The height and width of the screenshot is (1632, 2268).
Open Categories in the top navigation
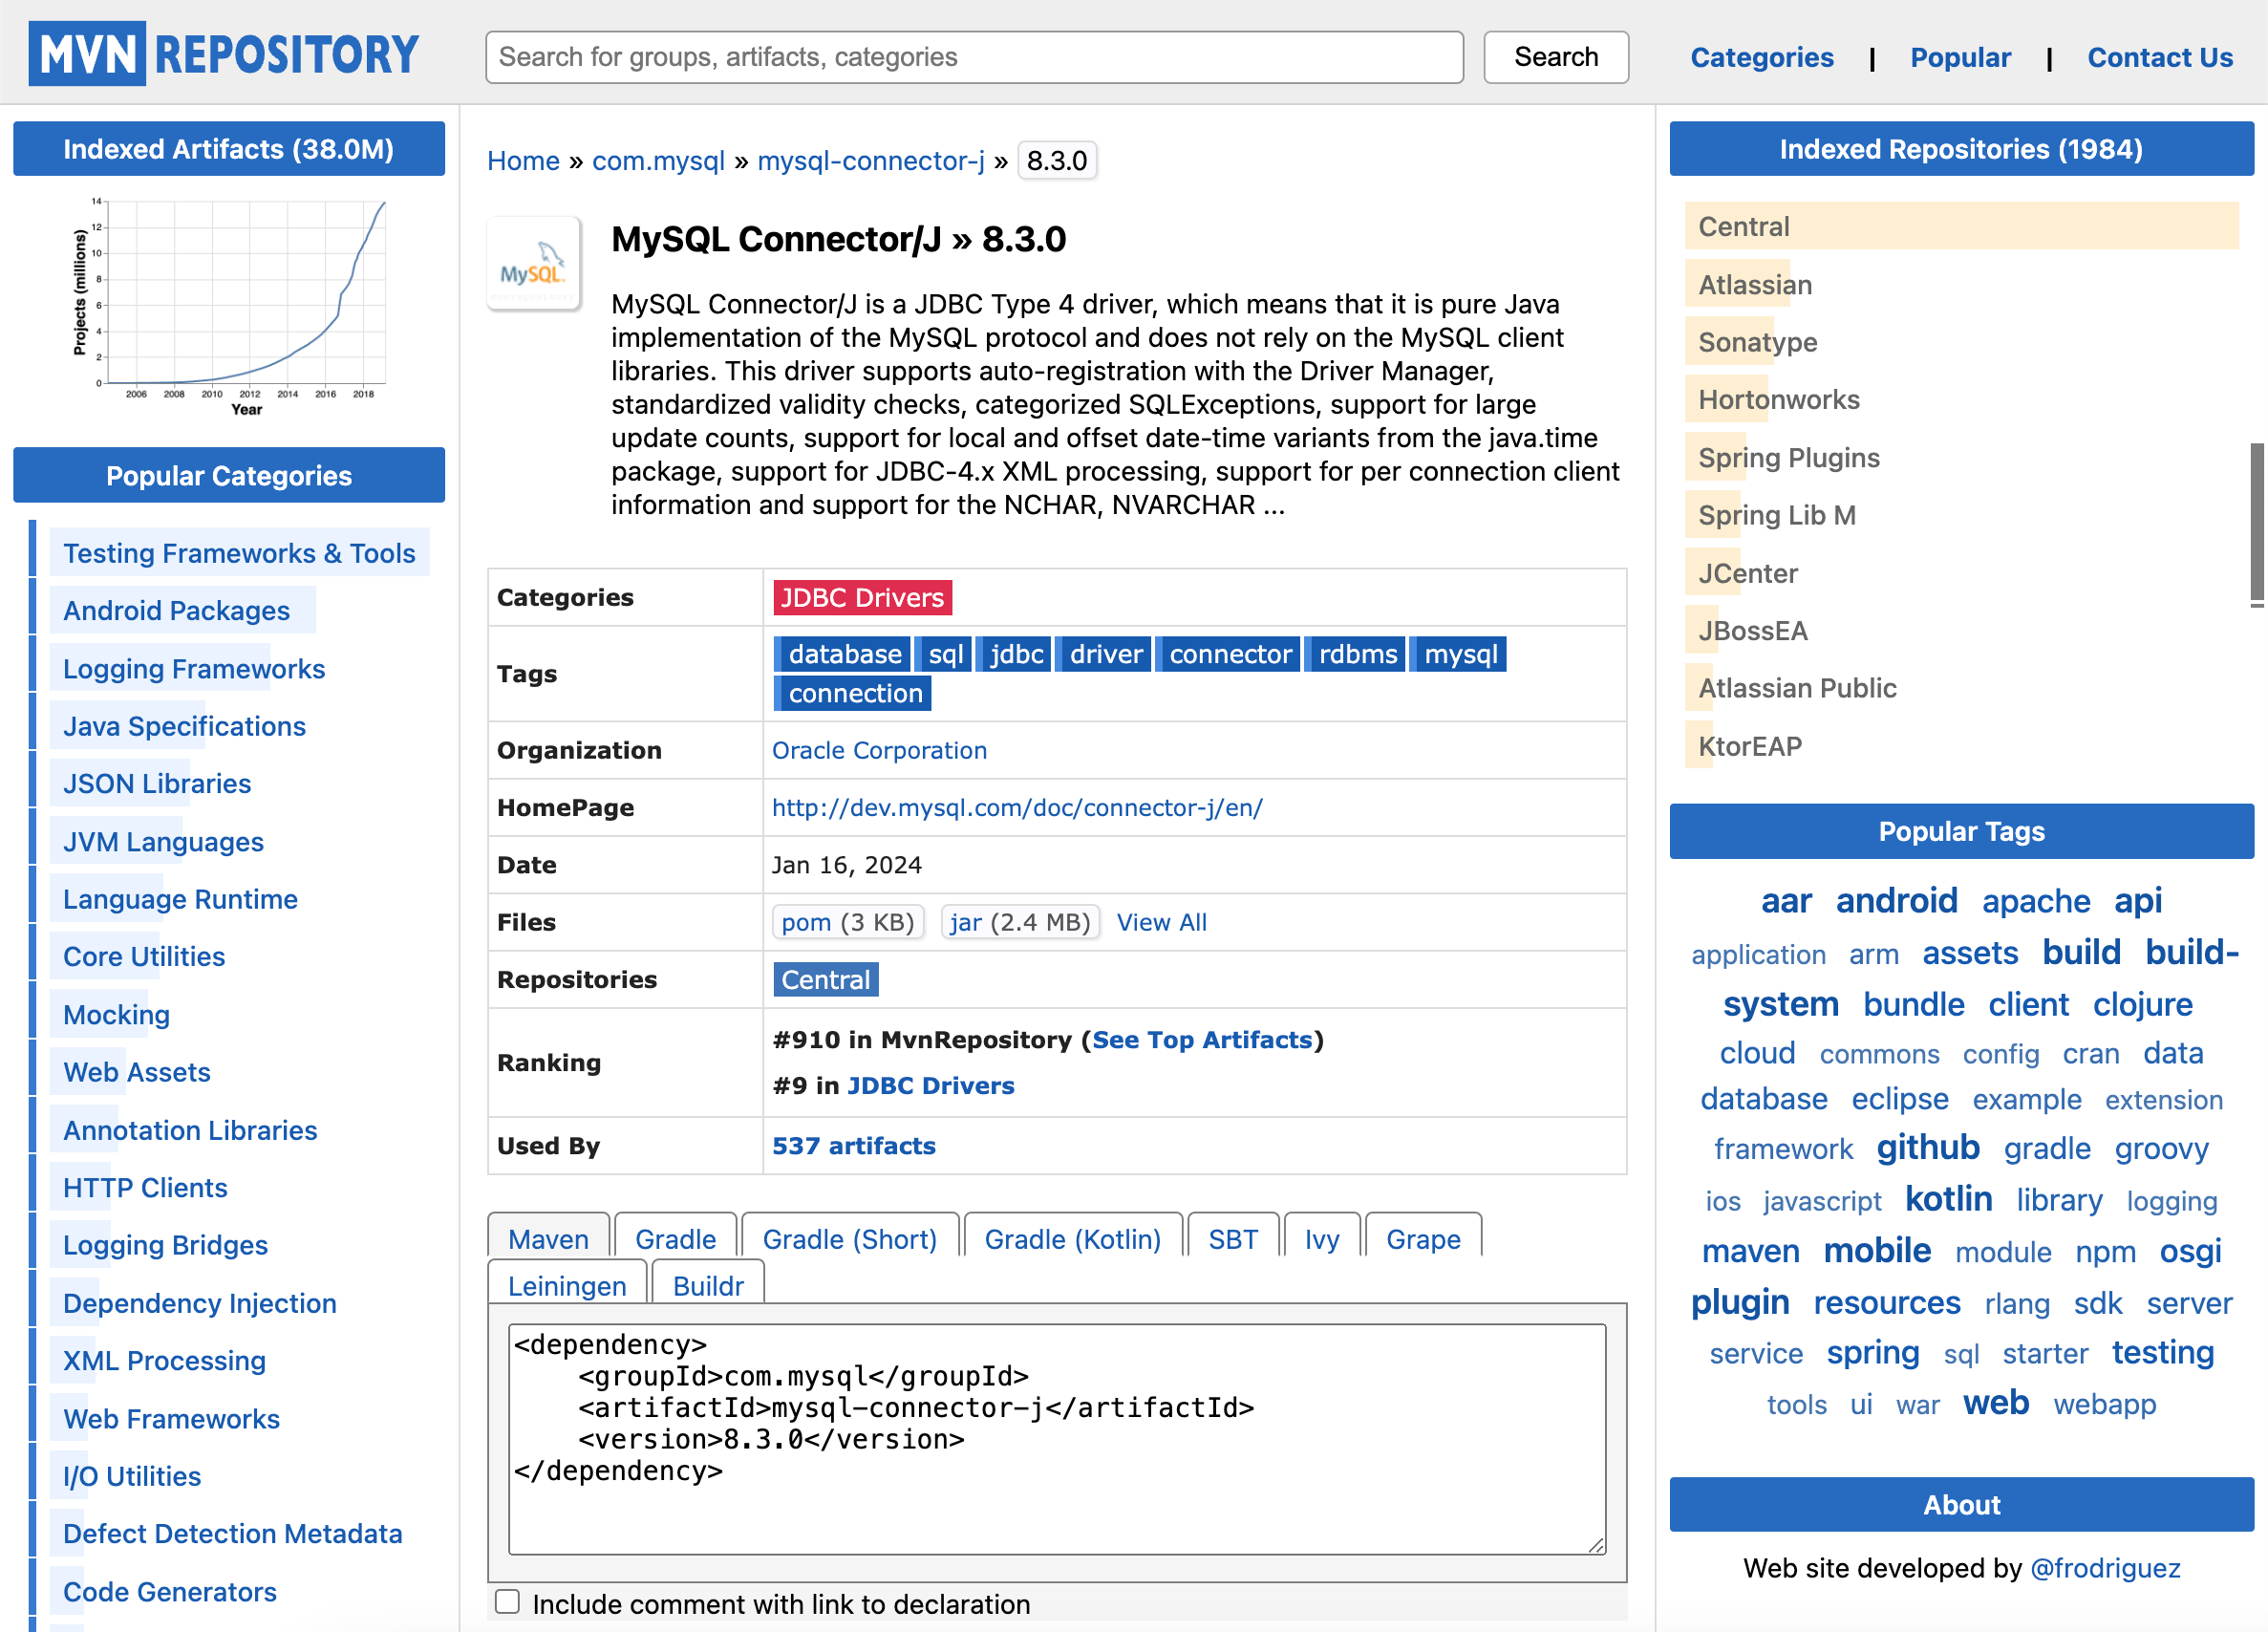[1761, 57]
